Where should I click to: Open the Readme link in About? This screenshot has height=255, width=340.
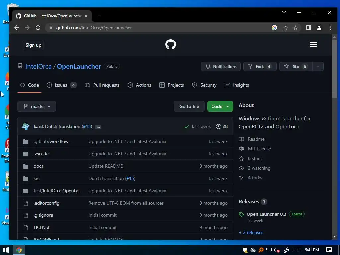click(x=256, y=139)
